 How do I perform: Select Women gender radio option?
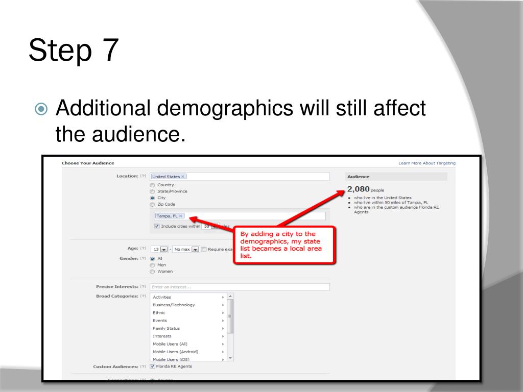pos(152,272)
